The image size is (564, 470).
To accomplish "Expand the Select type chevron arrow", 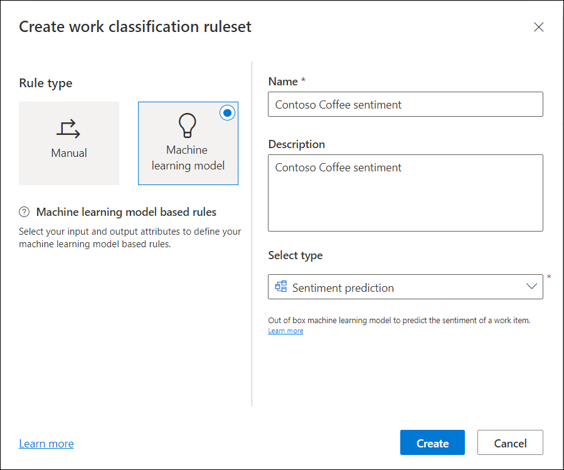I will tap(531, 287).
